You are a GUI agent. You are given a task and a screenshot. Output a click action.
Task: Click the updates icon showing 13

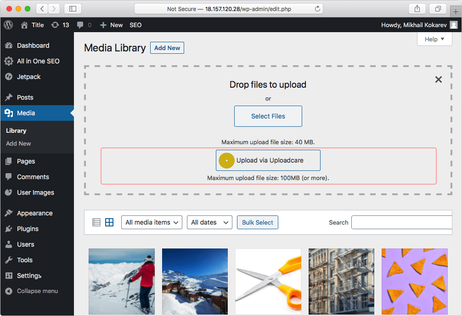[x=60, y=25]
